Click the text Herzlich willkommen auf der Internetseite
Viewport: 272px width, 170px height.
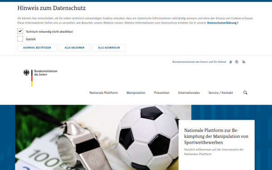(x=214, y=152)
